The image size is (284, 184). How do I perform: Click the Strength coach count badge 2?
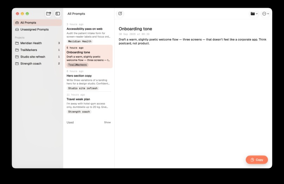59,64
